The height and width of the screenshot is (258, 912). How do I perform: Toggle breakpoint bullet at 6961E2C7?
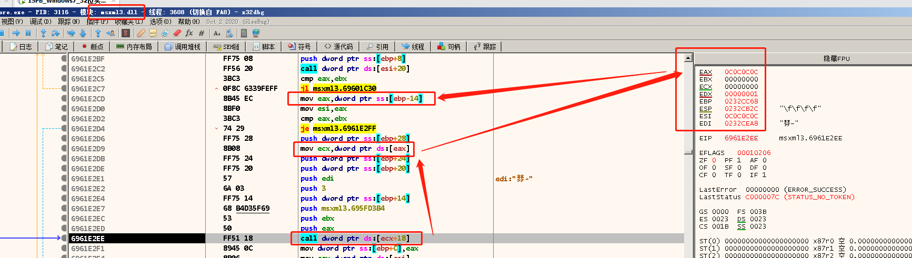point(64,89)
